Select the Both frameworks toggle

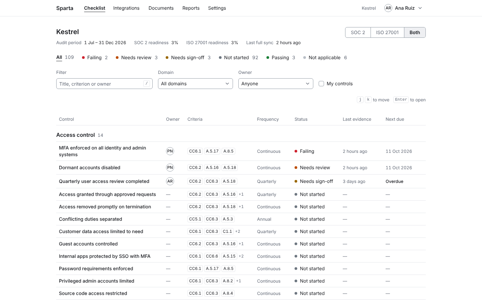coord(415,32)
